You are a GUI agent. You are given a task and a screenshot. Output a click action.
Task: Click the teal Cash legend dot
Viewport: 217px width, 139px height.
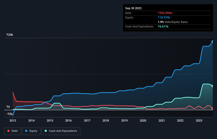[46, 131]
